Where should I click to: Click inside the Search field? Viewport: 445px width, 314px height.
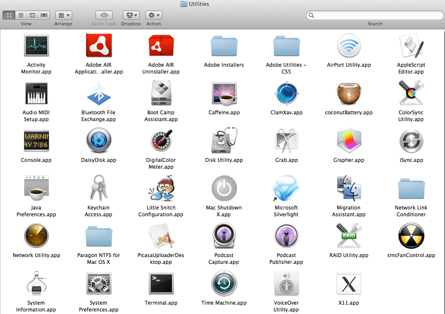tap(374, 15)
